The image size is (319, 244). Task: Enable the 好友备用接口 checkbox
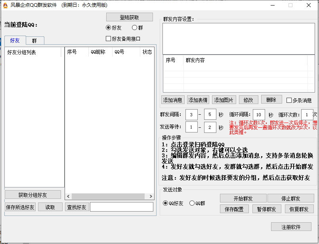click(x=109, y=39)
